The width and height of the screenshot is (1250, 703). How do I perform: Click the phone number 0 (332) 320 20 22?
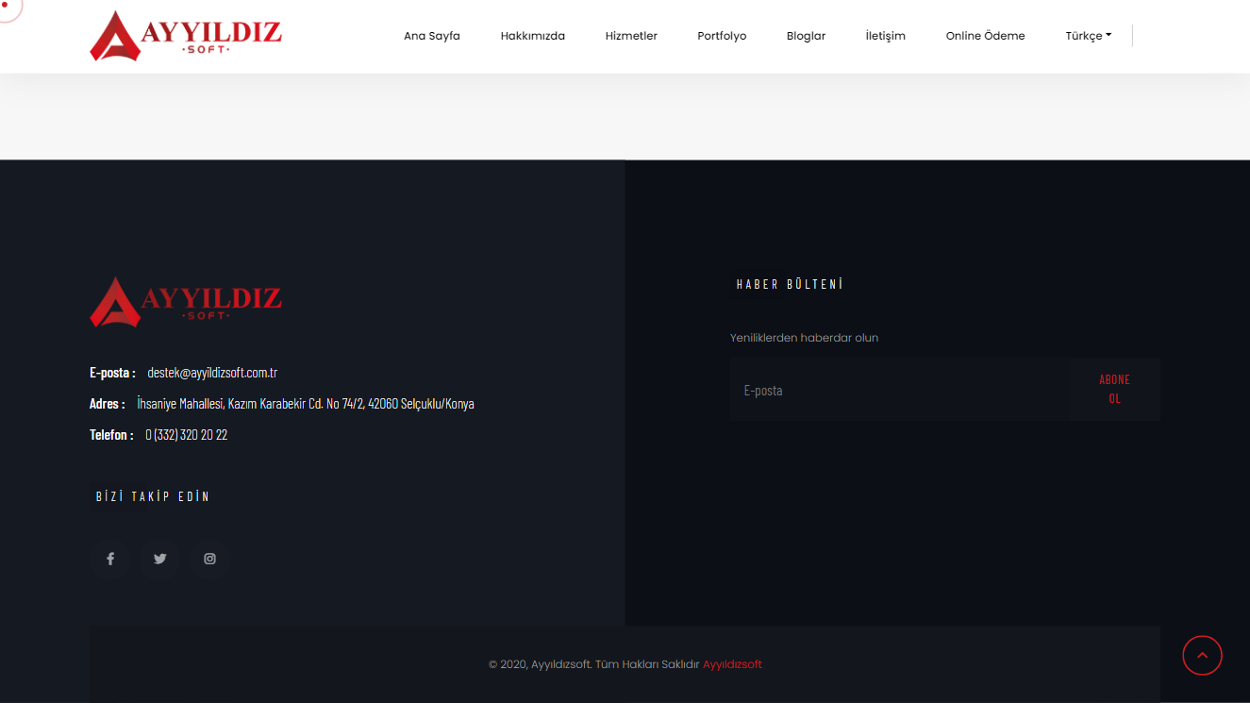pos(186,435)
